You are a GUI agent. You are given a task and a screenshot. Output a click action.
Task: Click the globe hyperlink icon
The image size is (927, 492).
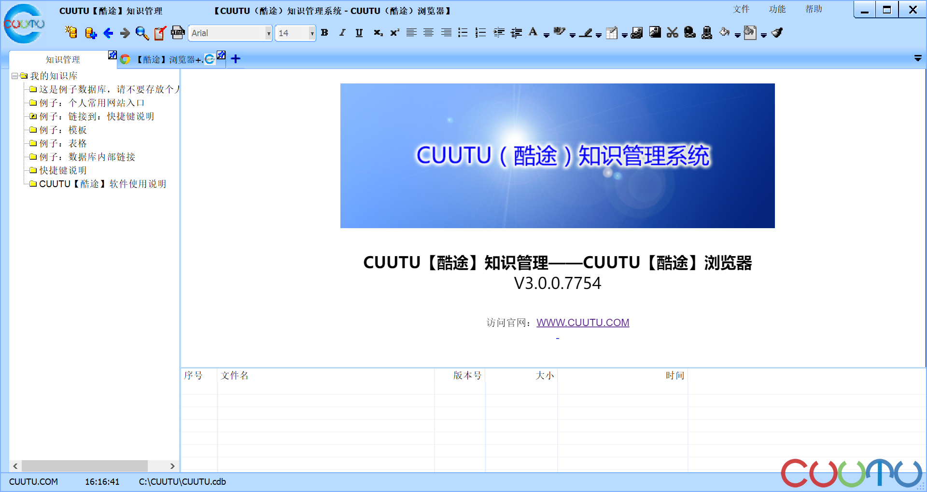point(690,32)
